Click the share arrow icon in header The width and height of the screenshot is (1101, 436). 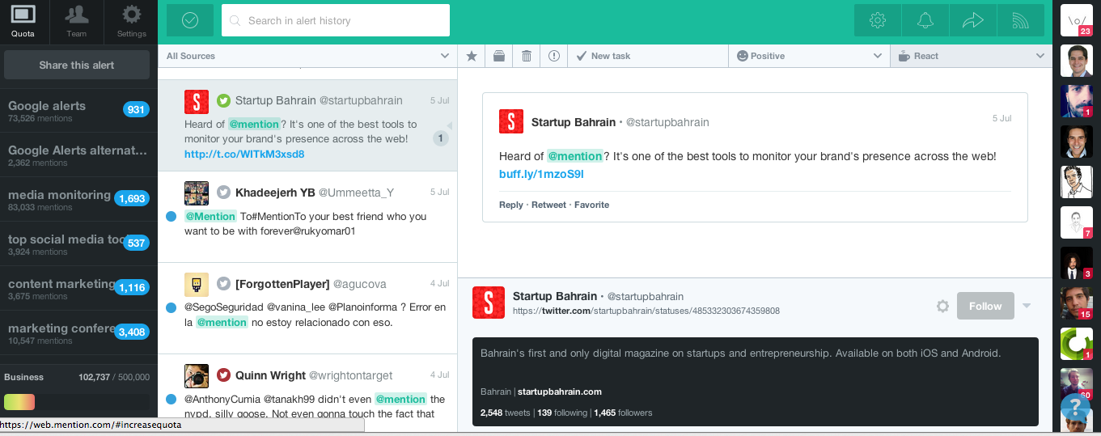(973, 21)
